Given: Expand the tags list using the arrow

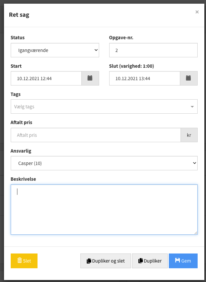Looking at the screenshot, I should [192, 107].
